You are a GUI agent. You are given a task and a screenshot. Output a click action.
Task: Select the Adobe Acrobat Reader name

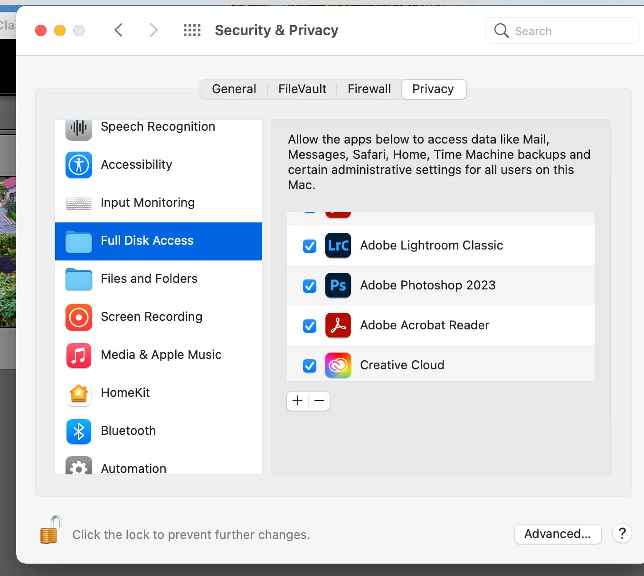pyautogui.click(x=425, y=325)
